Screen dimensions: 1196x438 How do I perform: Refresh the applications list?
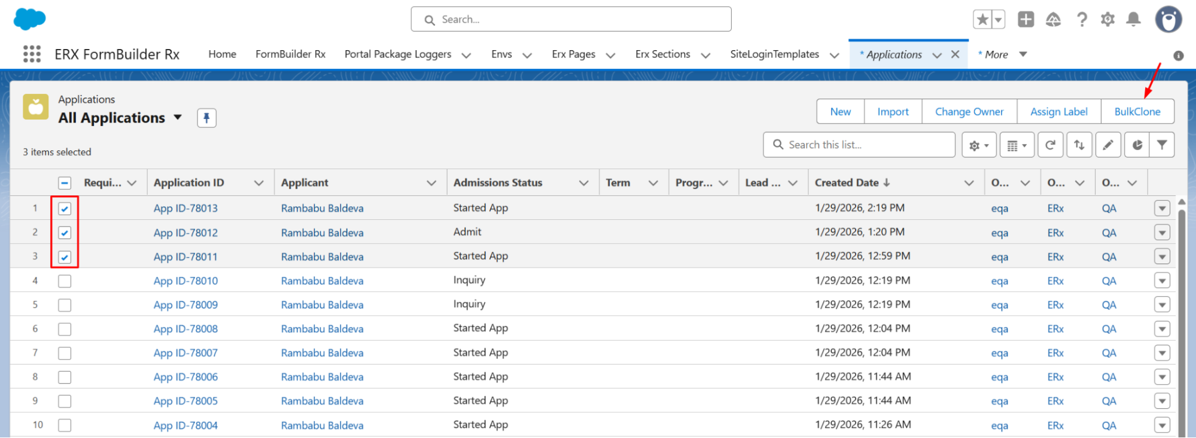point(1050,145)
